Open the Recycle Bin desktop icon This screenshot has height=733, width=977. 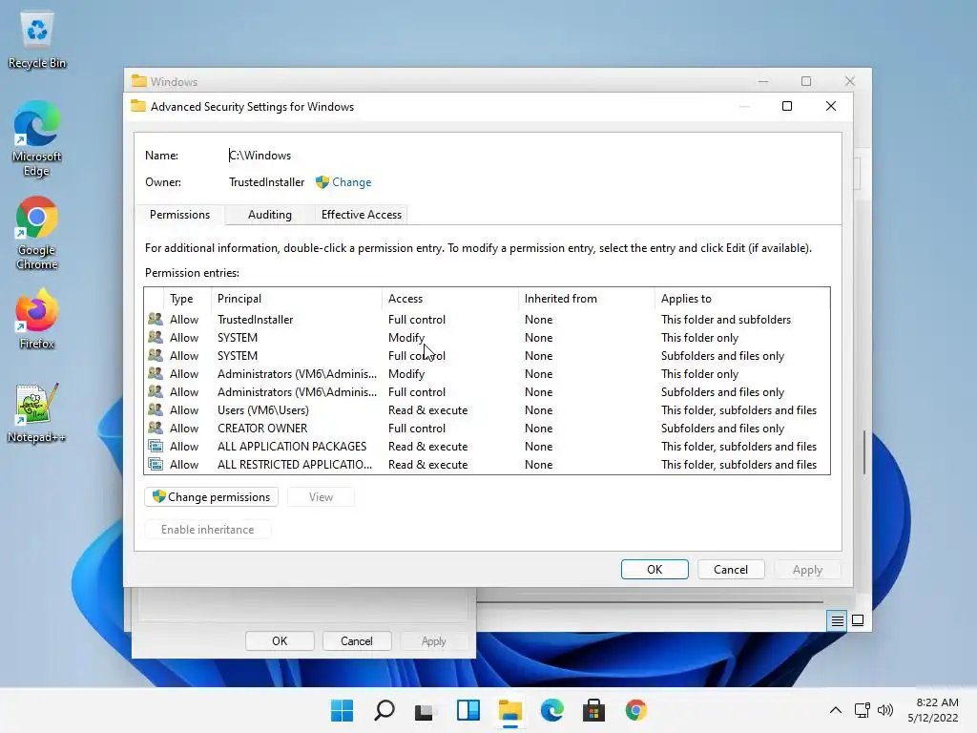click(37, 40)
